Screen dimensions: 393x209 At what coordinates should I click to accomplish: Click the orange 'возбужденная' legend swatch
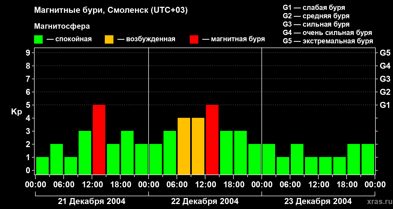[x=109, y=39]
